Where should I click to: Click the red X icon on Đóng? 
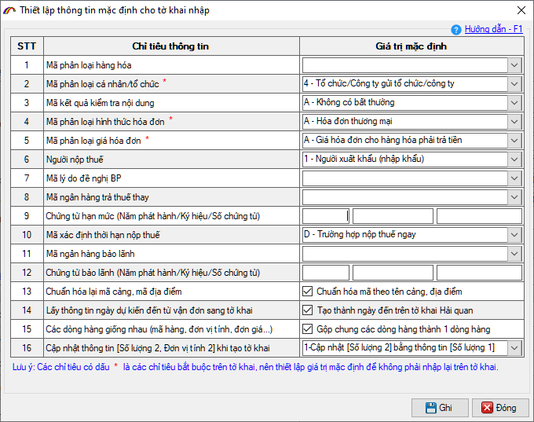(488, 407)
